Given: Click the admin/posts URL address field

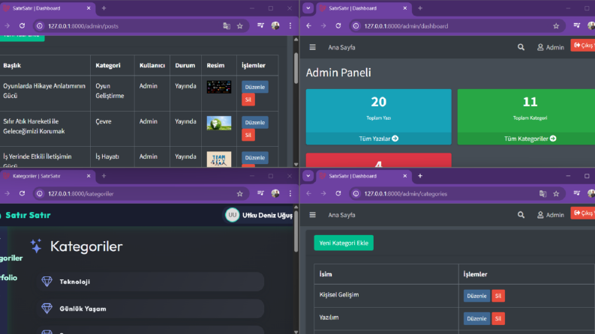Looking at the screenshot, I should [133, 25].
